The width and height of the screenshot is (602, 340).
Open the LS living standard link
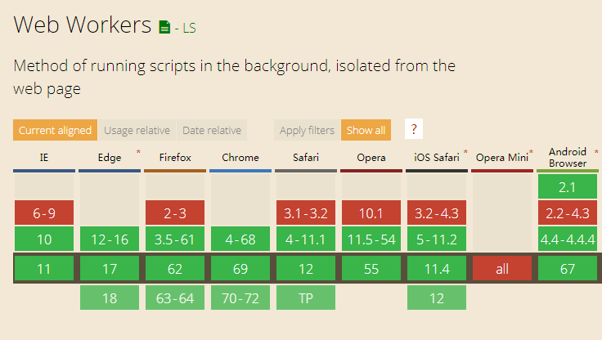click(x=189, y=28)
